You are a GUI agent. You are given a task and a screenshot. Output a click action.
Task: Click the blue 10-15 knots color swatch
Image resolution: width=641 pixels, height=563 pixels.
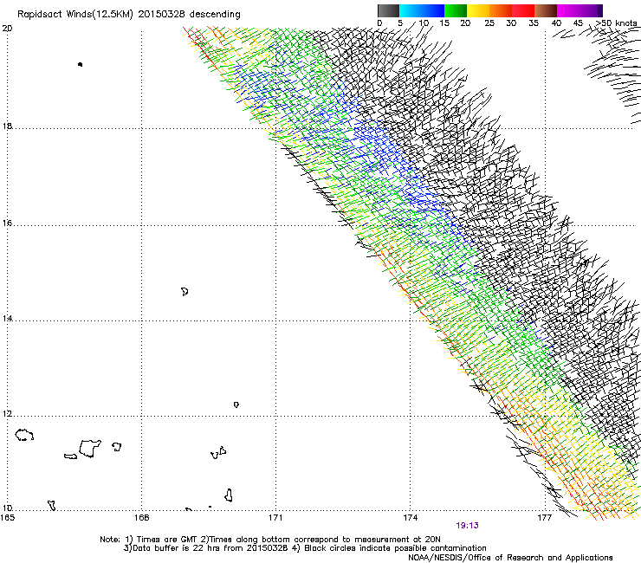(x=433, y=10)
